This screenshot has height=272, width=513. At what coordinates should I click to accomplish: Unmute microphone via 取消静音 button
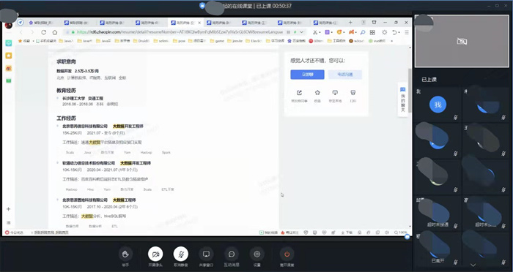[x=180, y=254]
